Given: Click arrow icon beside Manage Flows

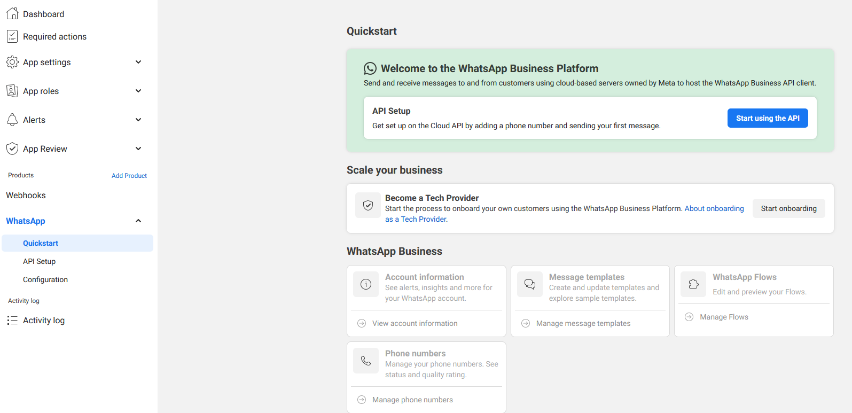Looking at the screenshot, I should click(689, 317).
